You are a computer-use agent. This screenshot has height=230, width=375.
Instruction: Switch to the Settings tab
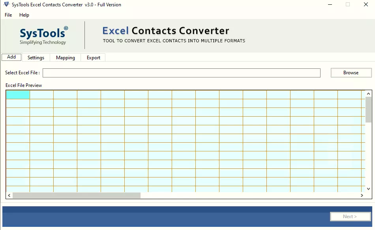click(36, 57)
